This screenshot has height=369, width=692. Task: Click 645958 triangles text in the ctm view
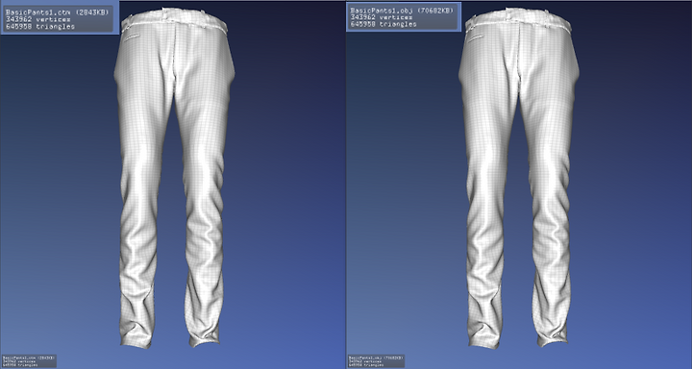click(40, 27)
